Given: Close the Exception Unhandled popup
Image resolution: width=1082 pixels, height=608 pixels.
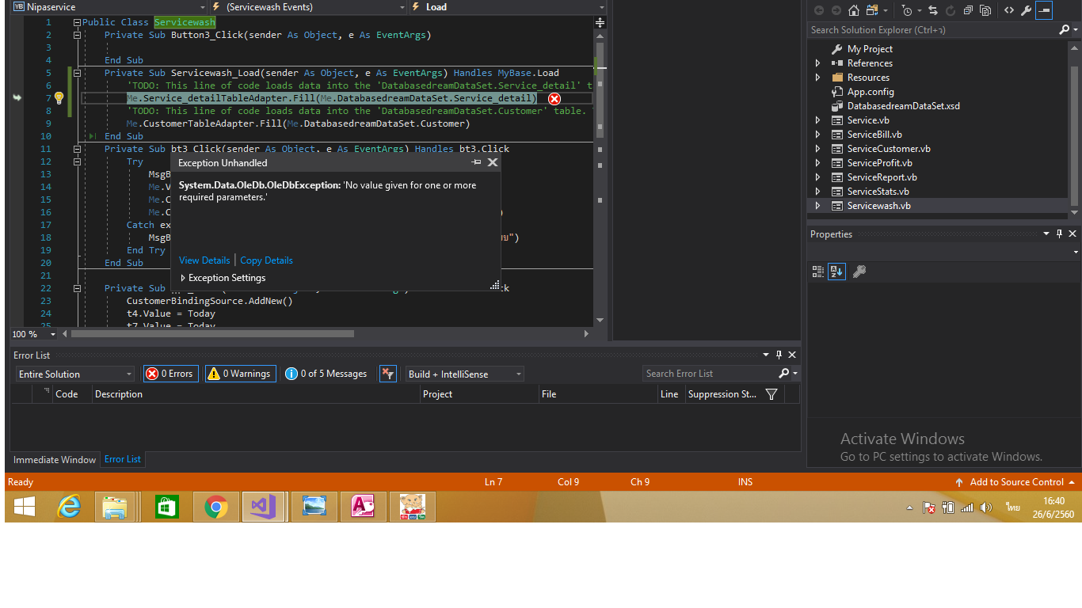Looking at the screenshot, I should (492, 162).
